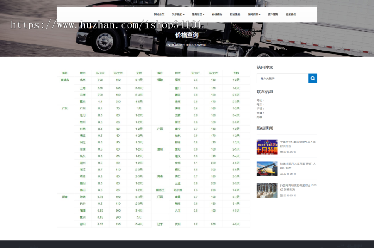The image size is (374, 248).
Task: Click the 十月特惠 promotional news thumbnail
Action: pos(267,147)
